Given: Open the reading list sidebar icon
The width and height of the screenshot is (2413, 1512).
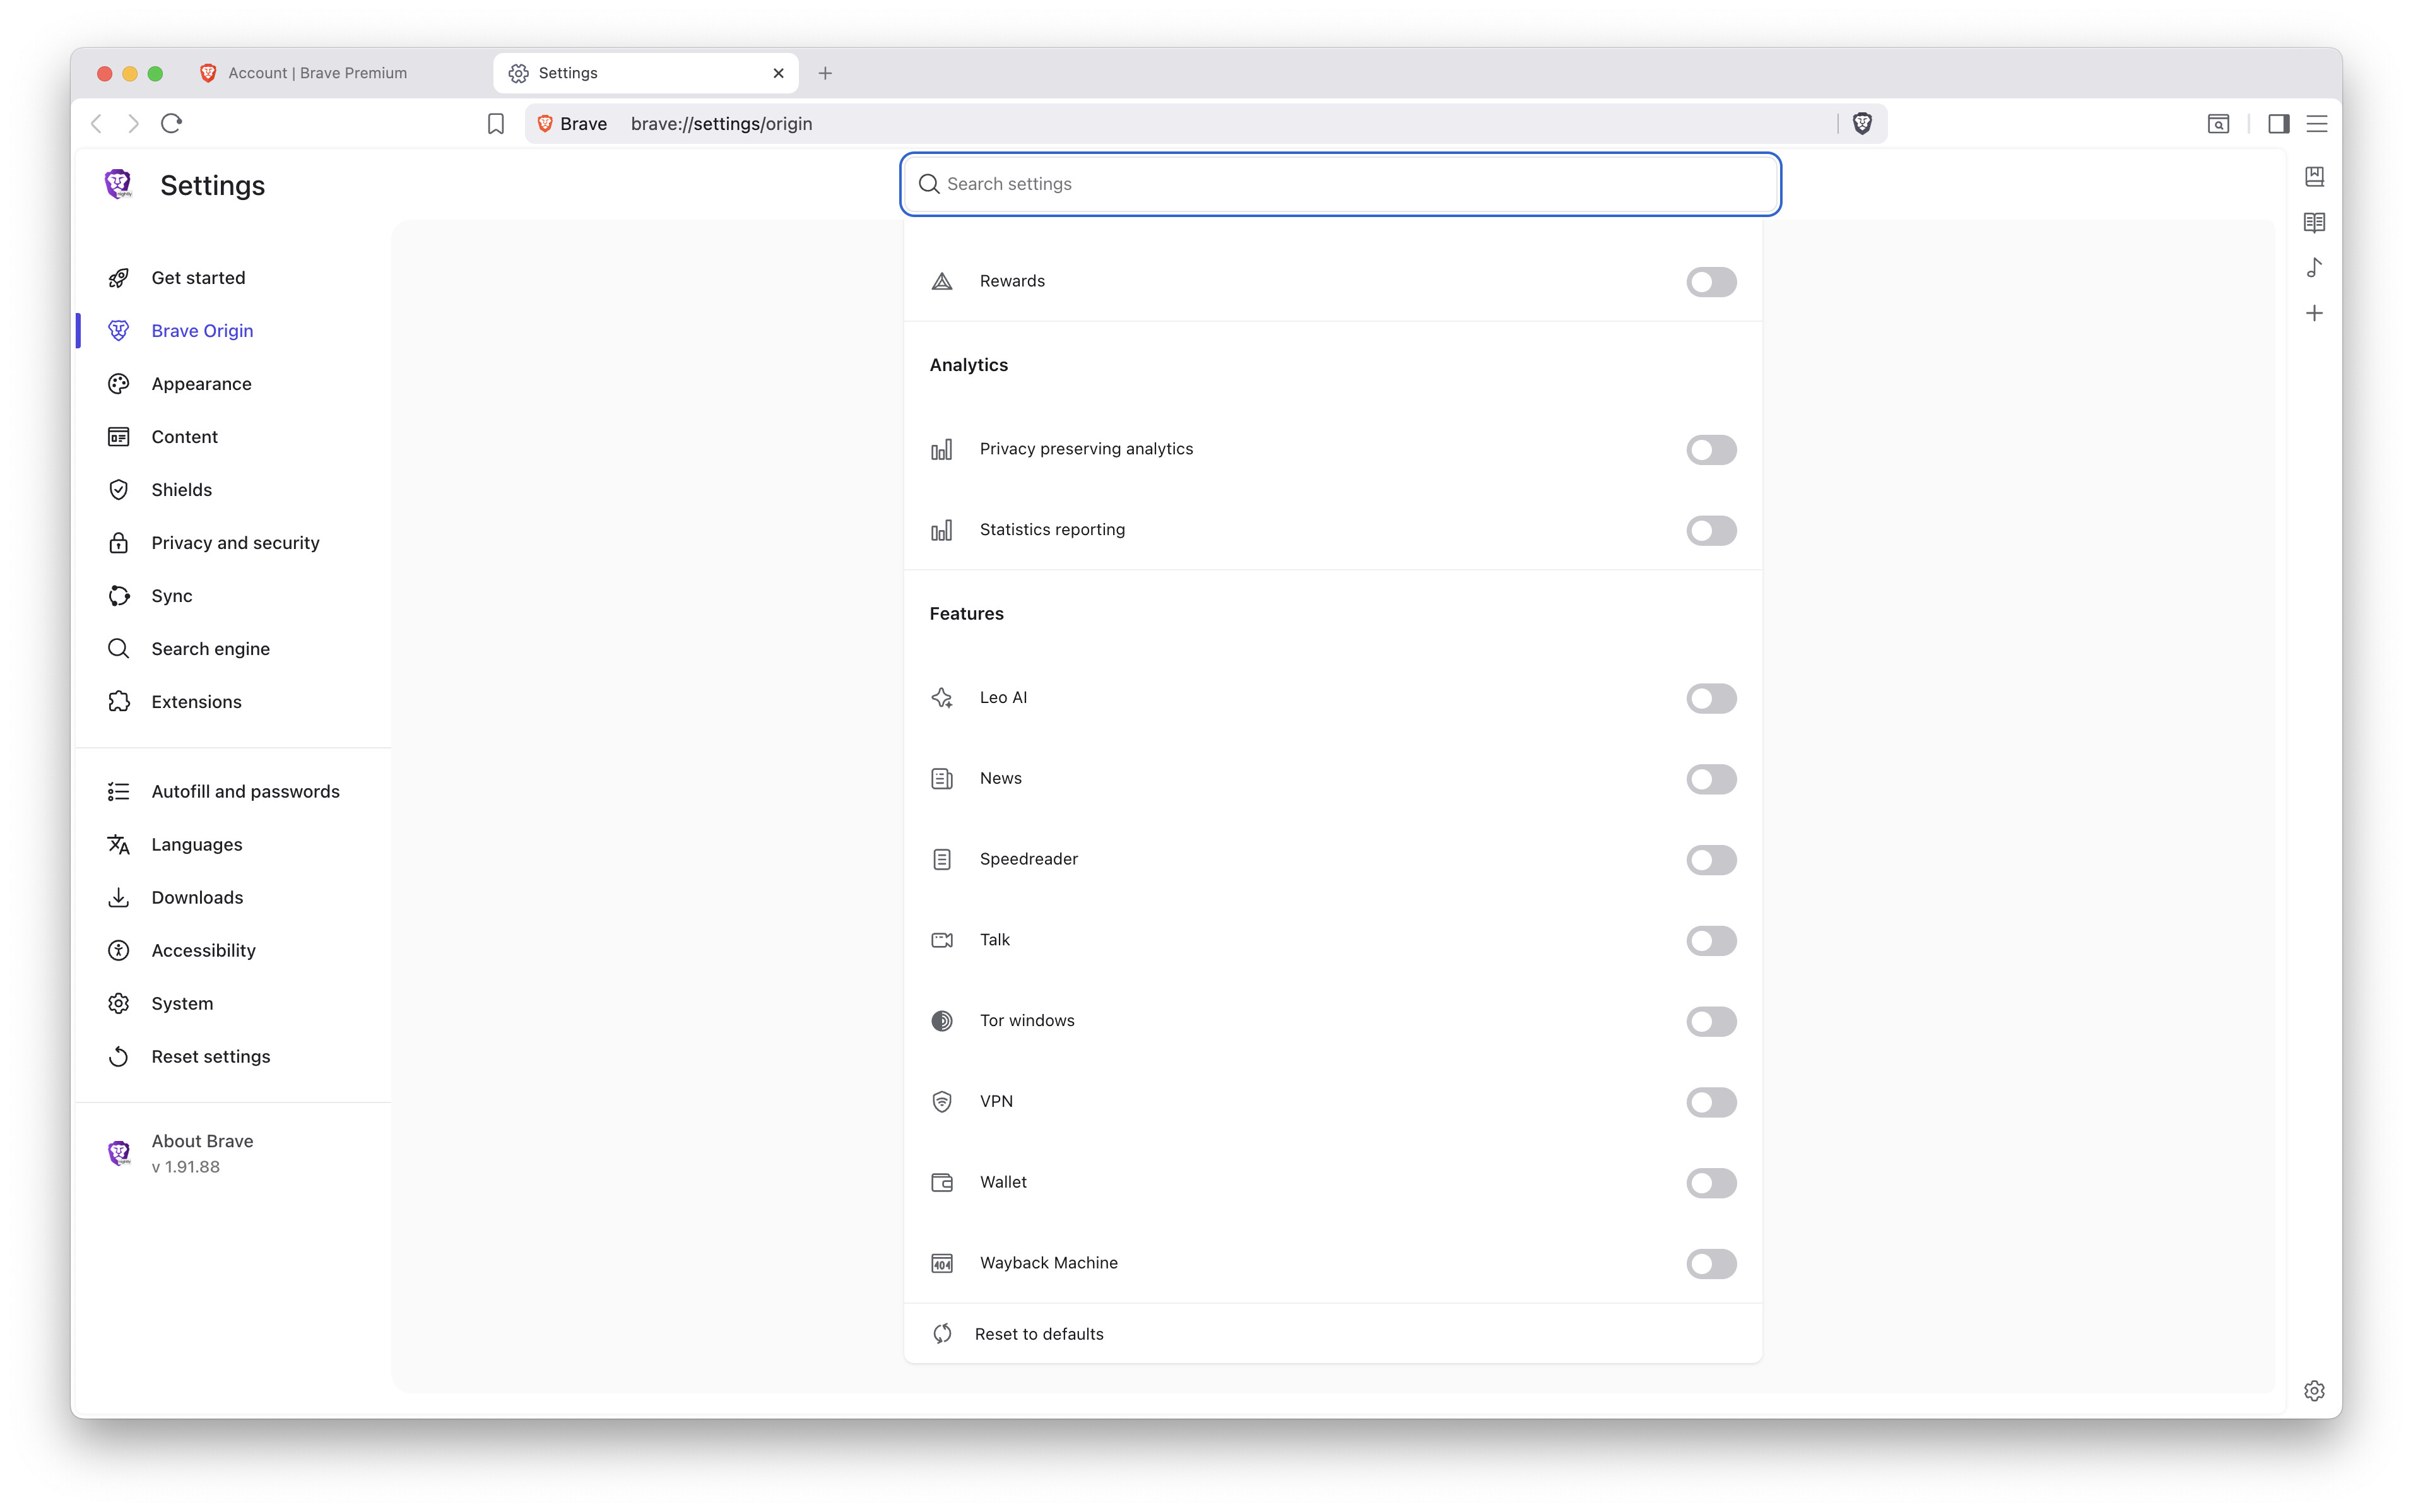Looking at the screenshot, I should pos(2313,222).
